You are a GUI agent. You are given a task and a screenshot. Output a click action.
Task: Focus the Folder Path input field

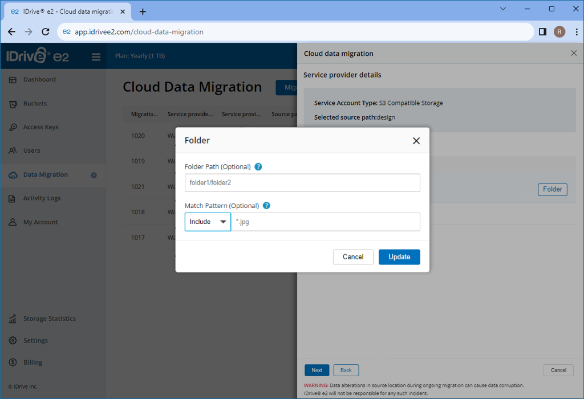pos(302,183)
